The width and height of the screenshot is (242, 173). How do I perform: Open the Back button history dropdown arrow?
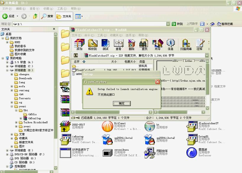tap(17, 16)
